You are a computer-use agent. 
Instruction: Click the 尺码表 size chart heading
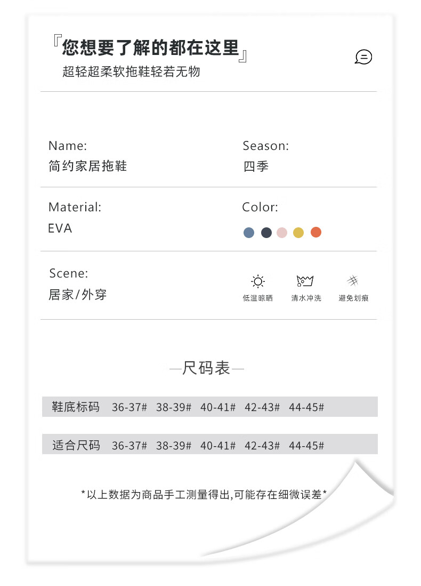tap(206, 368)
